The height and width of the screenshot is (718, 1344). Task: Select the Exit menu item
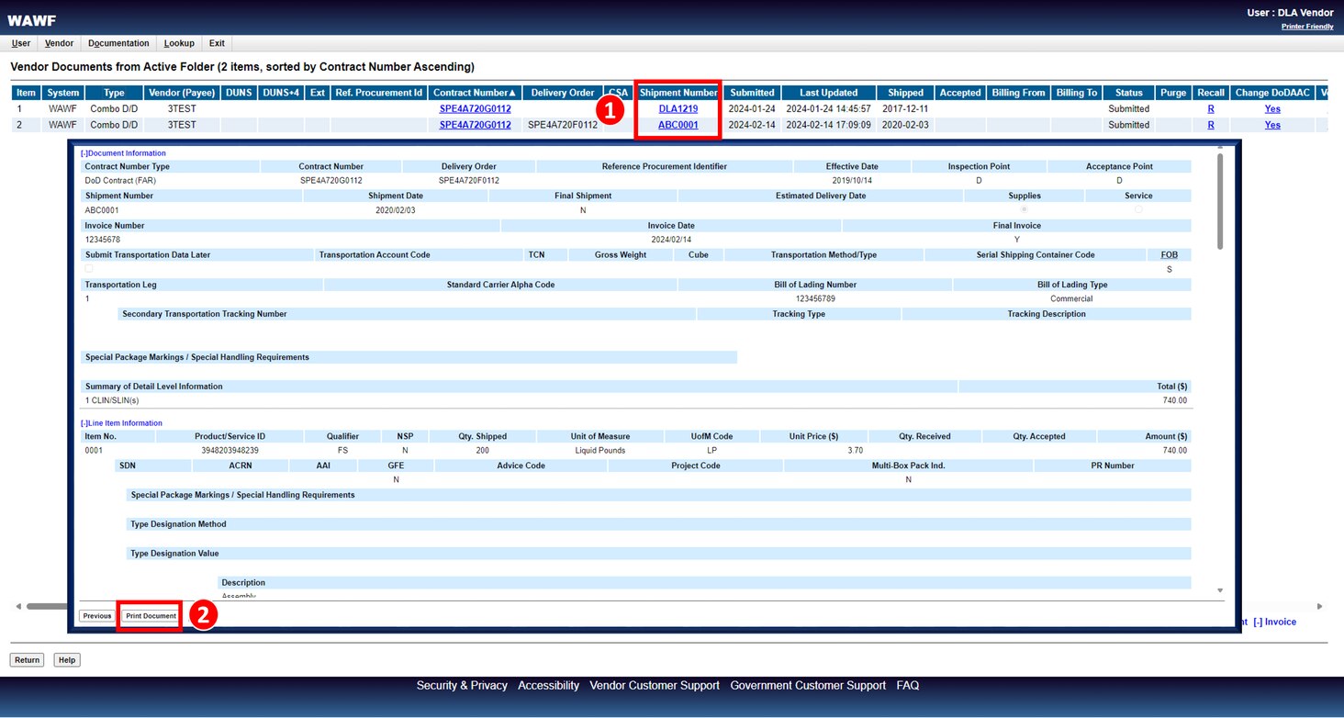pos(217,43)
